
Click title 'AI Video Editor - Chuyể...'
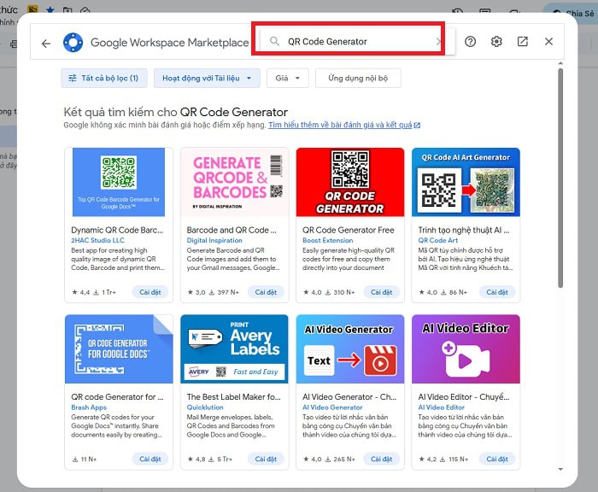tap(464, 397)
